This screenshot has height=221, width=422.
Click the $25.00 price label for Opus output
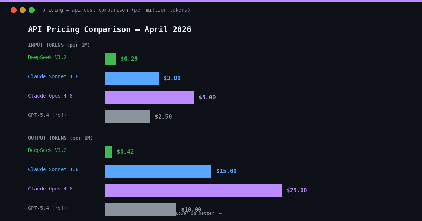tap(296, 190)
